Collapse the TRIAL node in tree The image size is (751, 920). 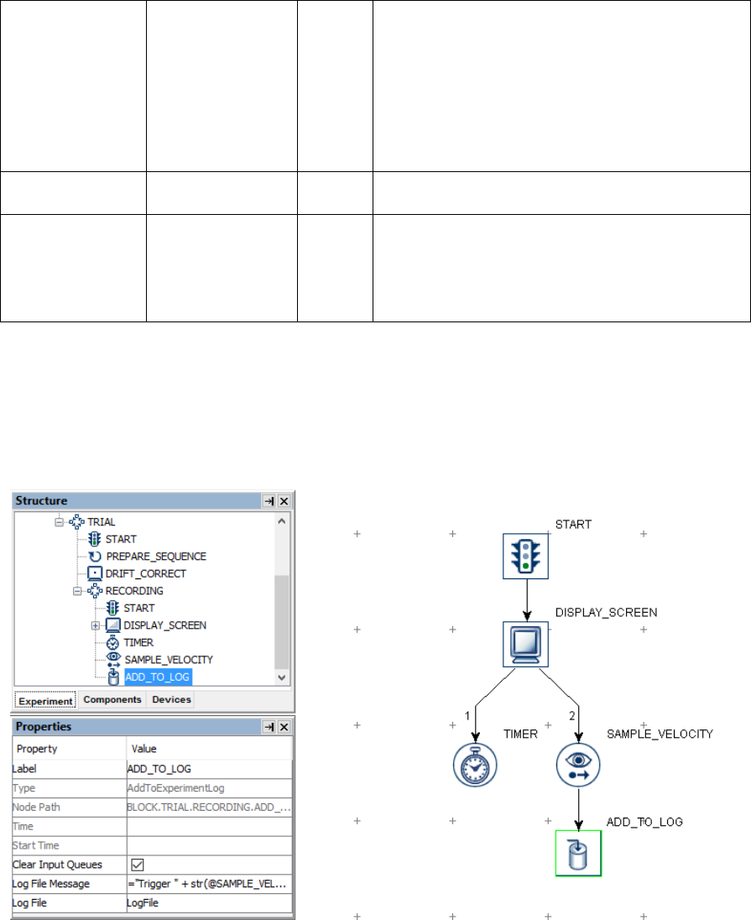60,521
